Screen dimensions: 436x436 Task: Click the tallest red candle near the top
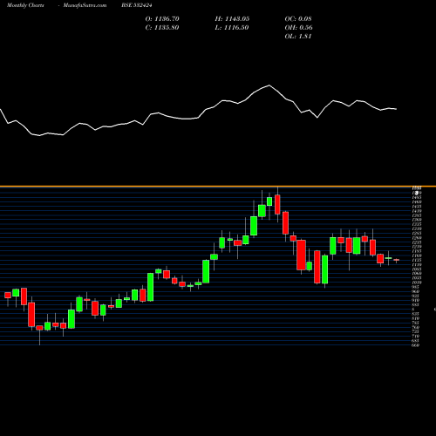(277, 205)
